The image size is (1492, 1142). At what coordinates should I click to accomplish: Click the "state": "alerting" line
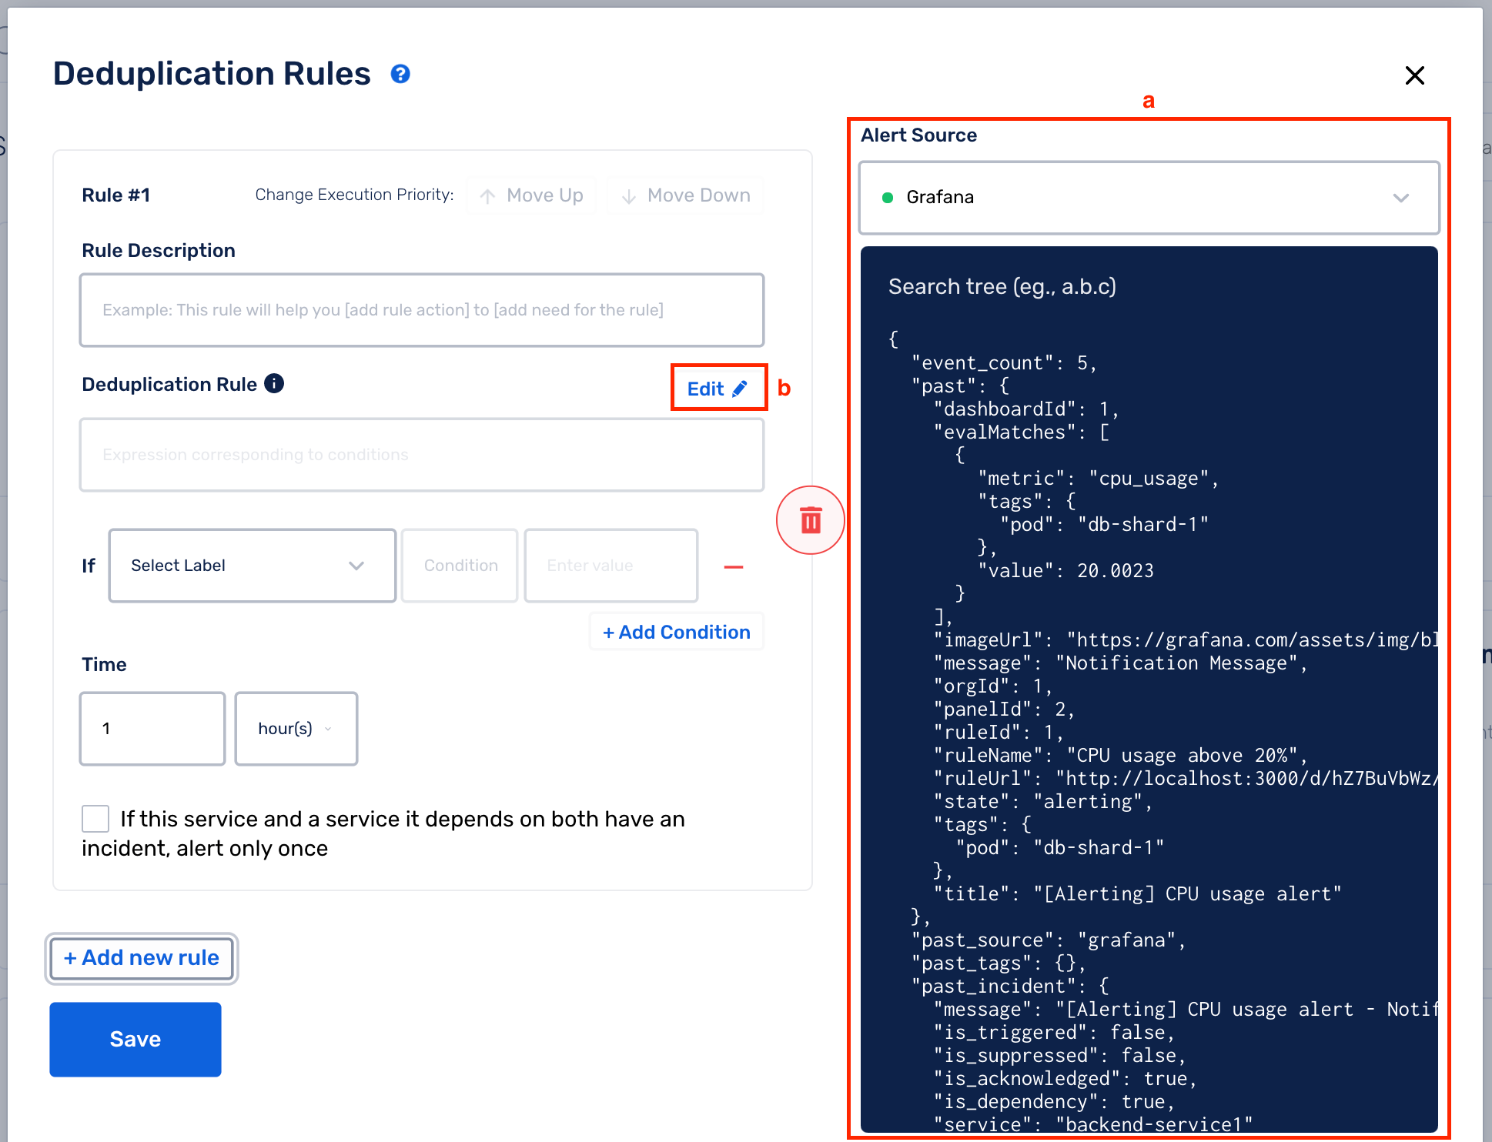point(1043,802)
